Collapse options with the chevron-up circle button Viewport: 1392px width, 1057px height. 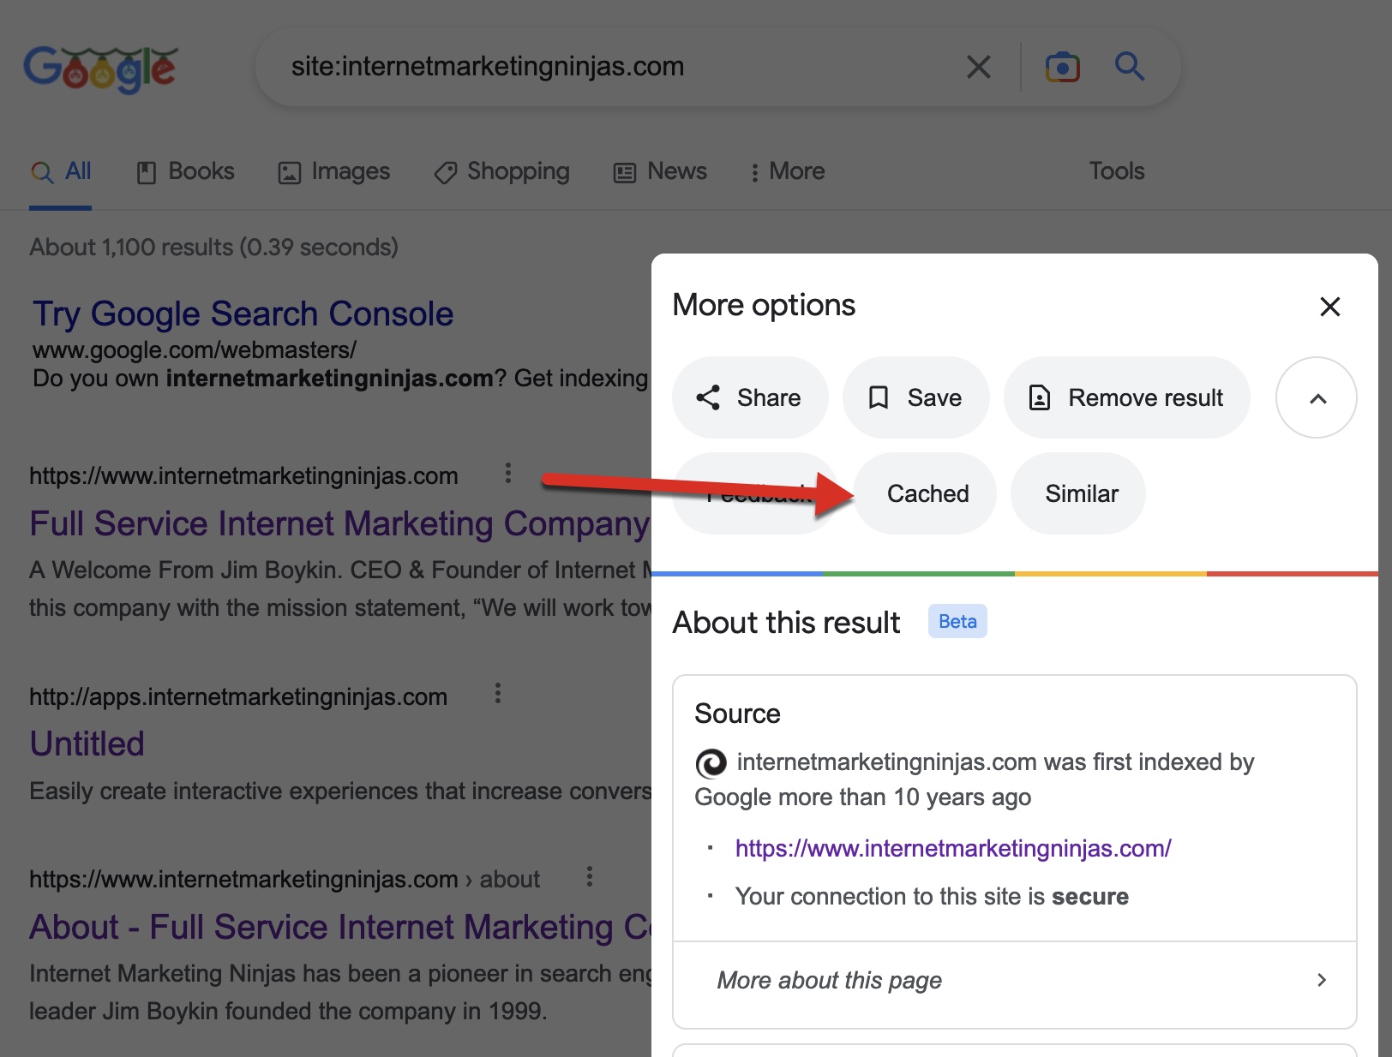click(1317, 397)
